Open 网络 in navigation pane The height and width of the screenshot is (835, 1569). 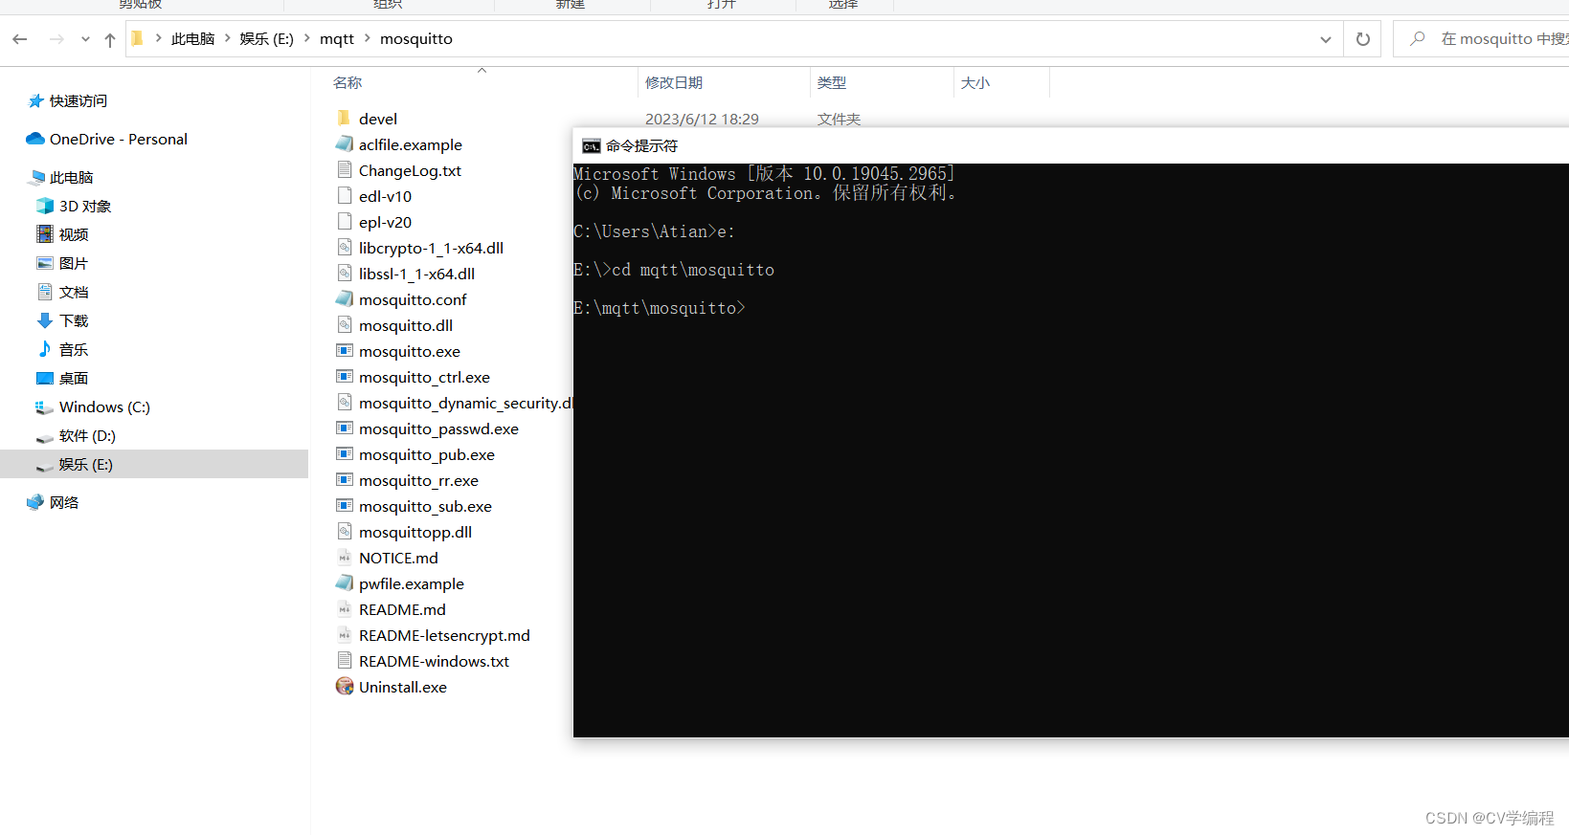click(64, 503)
